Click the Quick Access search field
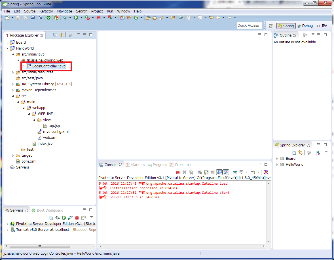The image size is (334, 260). [x=250, y=25]
